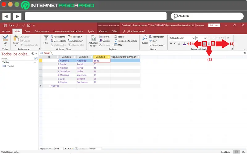Click the Pegar paste icon
247x154 pixels.
[16, 38]
